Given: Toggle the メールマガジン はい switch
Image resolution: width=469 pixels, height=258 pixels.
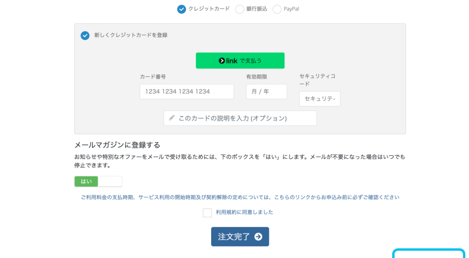Looking at the screenshot, I should tap(87, 181).
